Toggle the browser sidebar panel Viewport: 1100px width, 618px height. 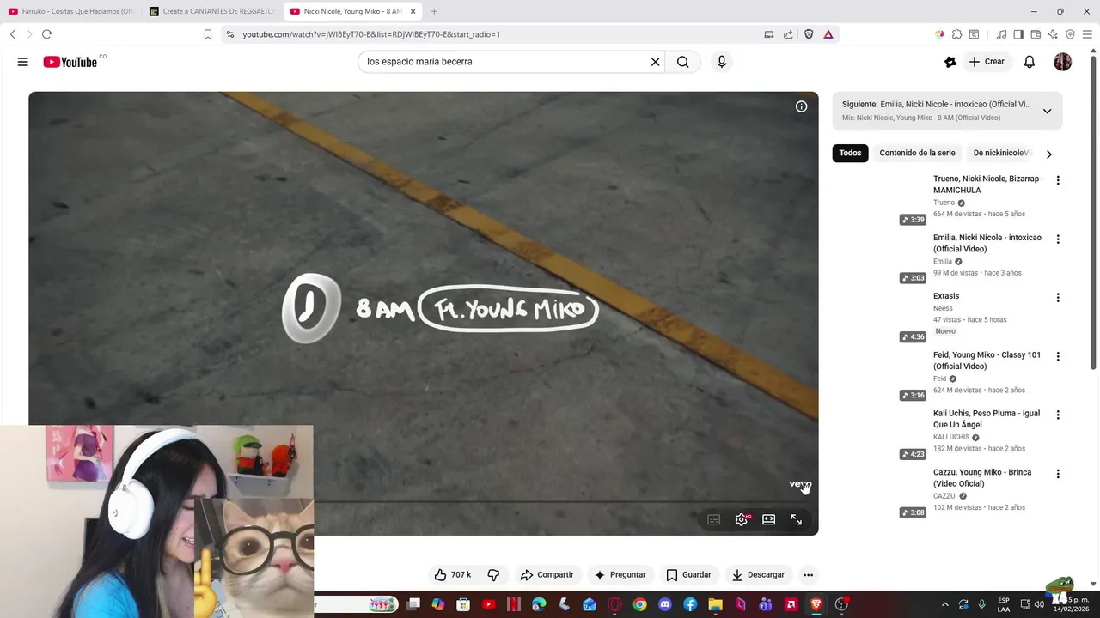[1018, 34]
